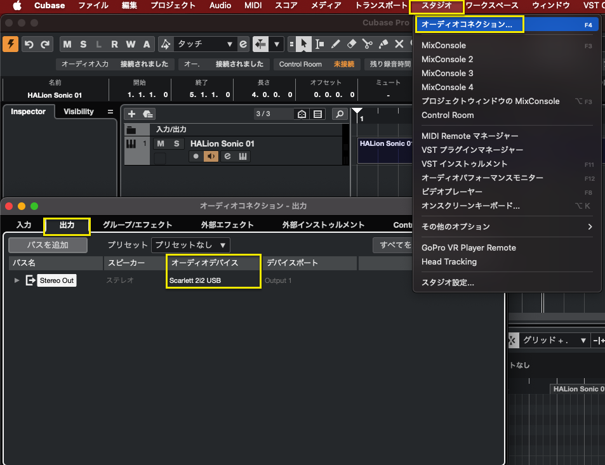Select the Glue tool
Viewport: 605px width, 465px height.
pos(383,44)
